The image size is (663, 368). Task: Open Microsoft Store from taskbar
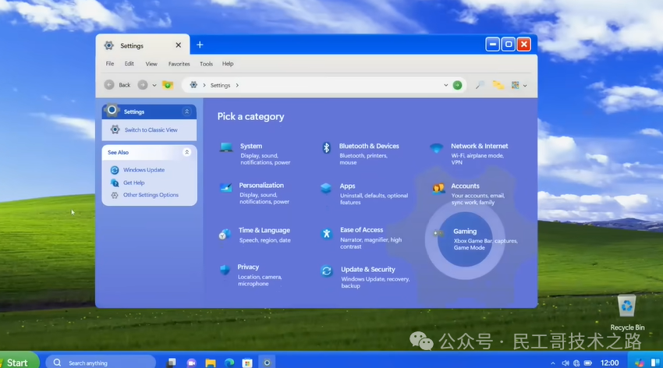[x=247, y=363]
